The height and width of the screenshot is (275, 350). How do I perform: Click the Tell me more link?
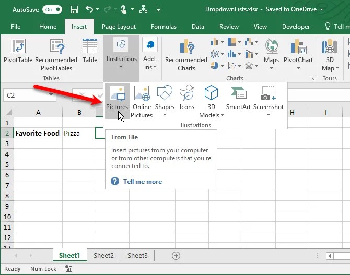click(x=143, y=181)
